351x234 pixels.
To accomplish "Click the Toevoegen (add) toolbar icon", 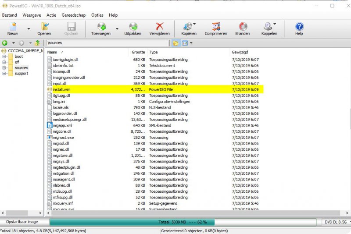I will [x=101, y=27].
